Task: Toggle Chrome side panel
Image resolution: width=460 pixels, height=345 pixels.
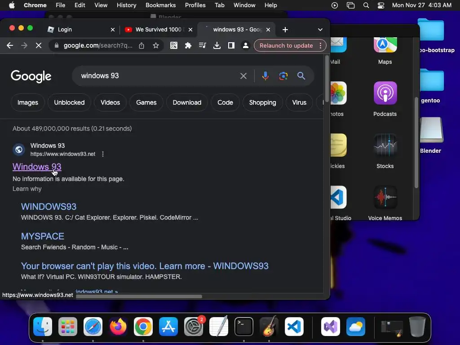Action: pos(231,45)
